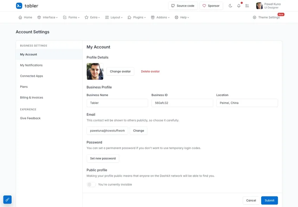Click the blue Submit button
This screenshot has height=207, width=298.
point(270,200)
